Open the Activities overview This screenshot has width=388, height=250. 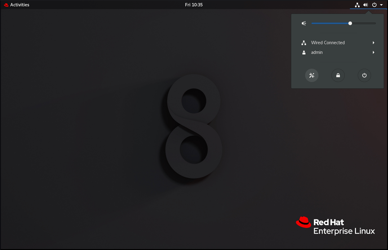tap(20, 5)
